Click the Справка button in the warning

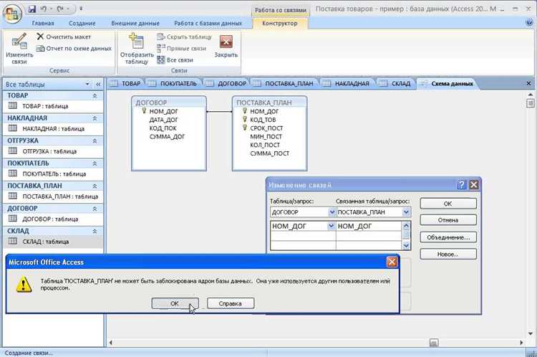231,303
